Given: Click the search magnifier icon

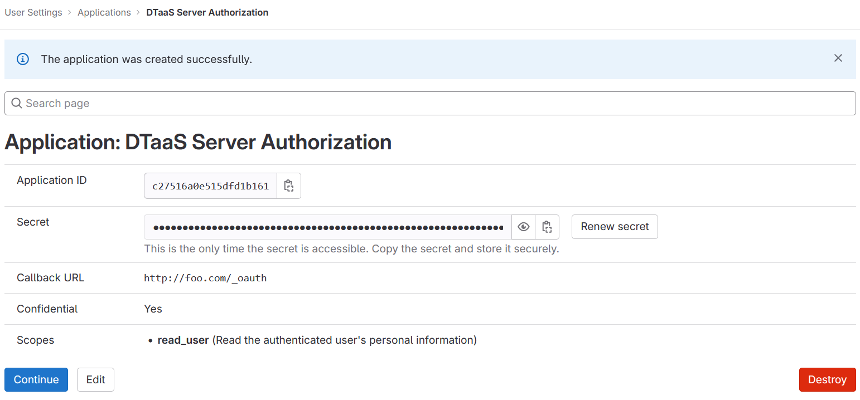Looking at the screenshot, I should [x=16, y=103].
